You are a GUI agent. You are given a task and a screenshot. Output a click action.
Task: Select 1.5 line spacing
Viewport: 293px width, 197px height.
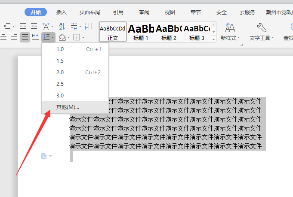tap(75, 61)
